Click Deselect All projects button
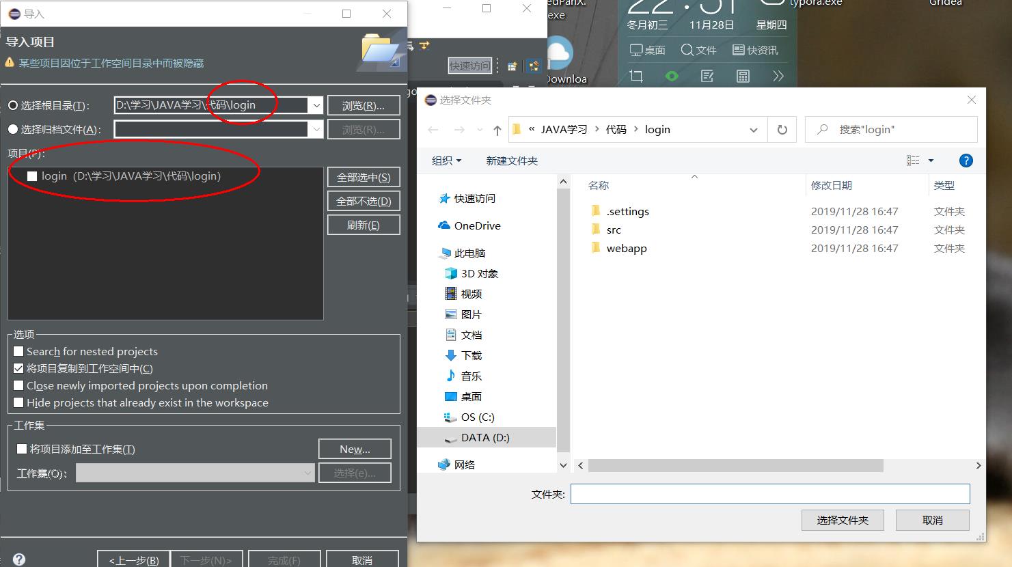Viewport: 1012px width, 567px height. click(x=364, y=201)
